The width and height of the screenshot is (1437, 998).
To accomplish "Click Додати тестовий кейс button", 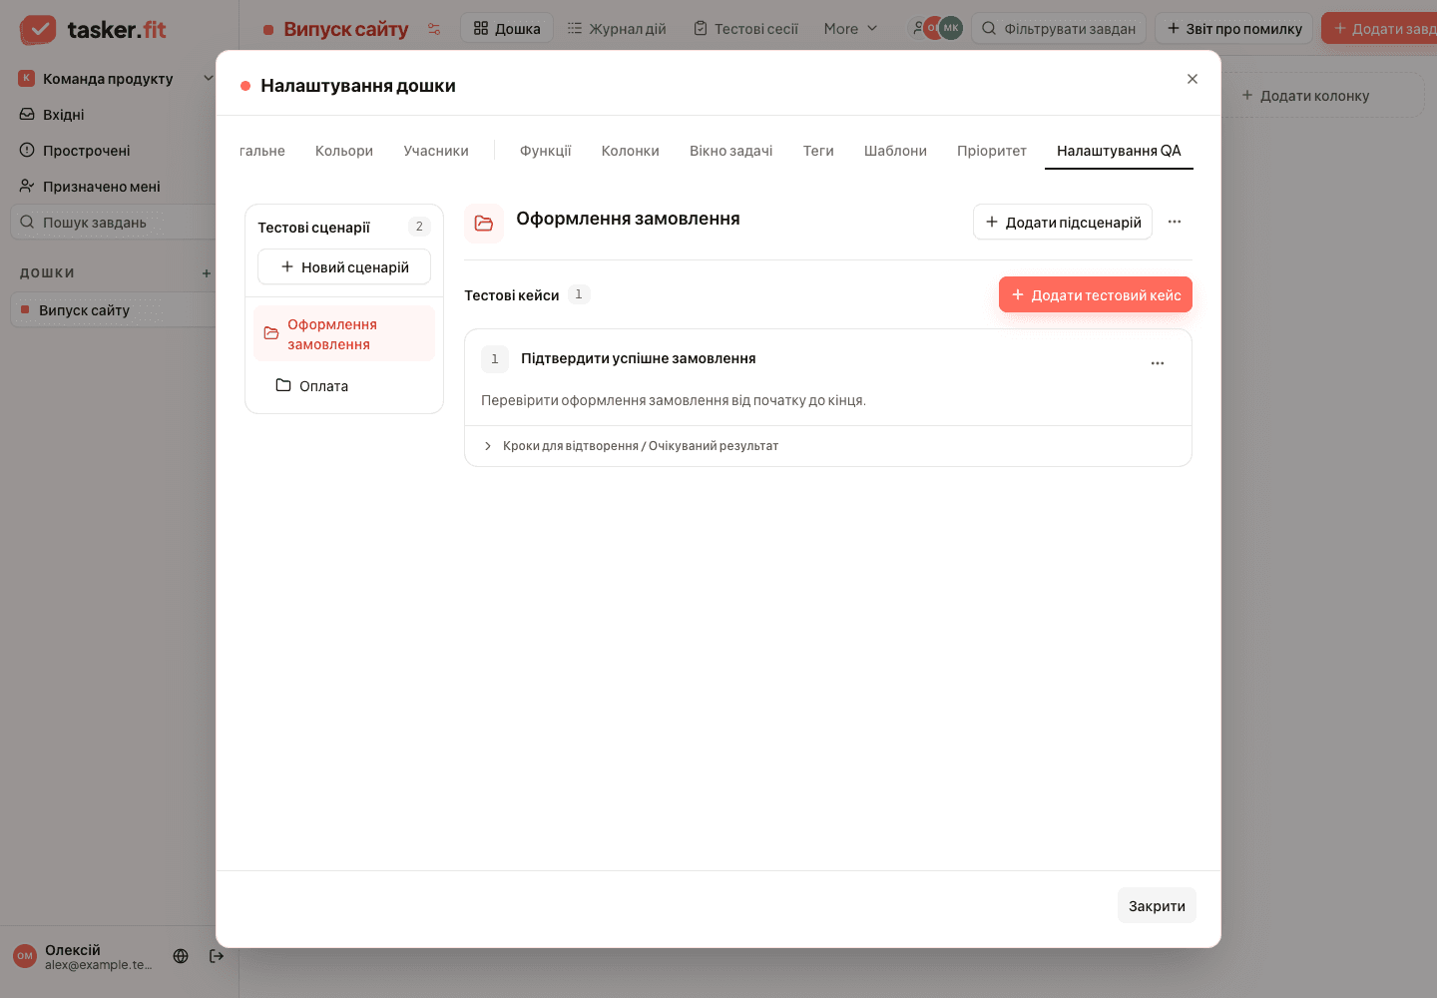I will pos(1096,294).
